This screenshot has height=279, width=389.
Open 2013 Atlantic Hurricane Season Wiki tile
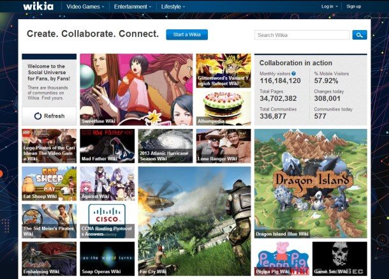coord(165,146)
